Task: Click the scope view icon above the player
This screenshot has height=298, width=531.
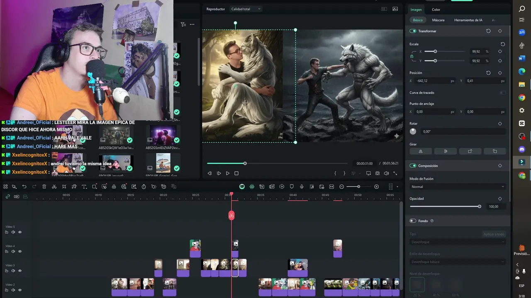Action: click(x=395, y=9)
